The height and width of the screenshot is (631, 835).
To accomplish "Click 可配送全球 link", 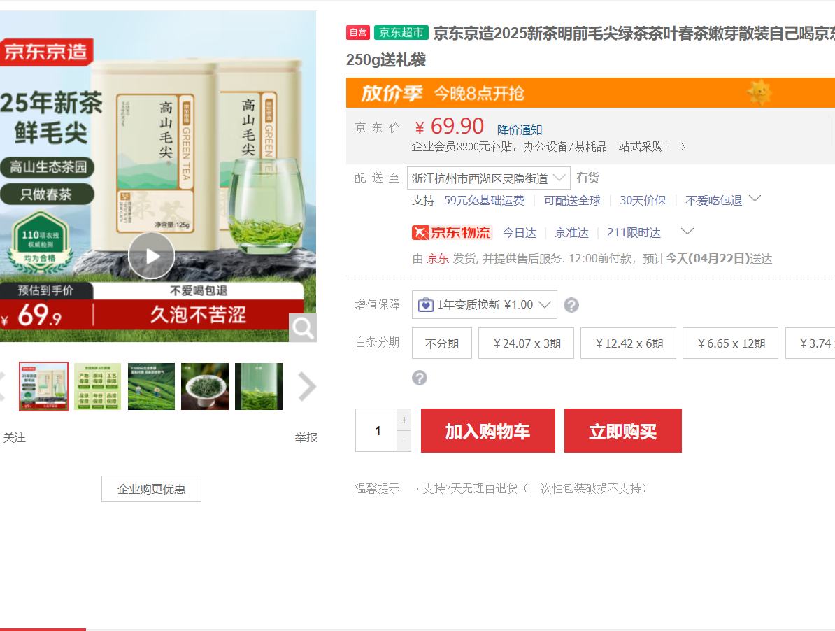I will click(572, 201).
